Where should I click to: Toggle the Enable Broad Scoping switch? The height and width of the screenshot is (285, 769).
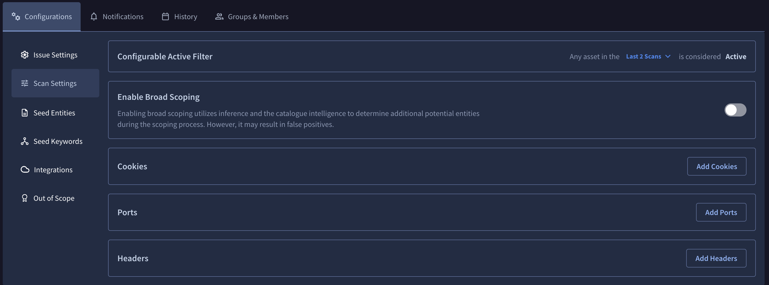735,110
